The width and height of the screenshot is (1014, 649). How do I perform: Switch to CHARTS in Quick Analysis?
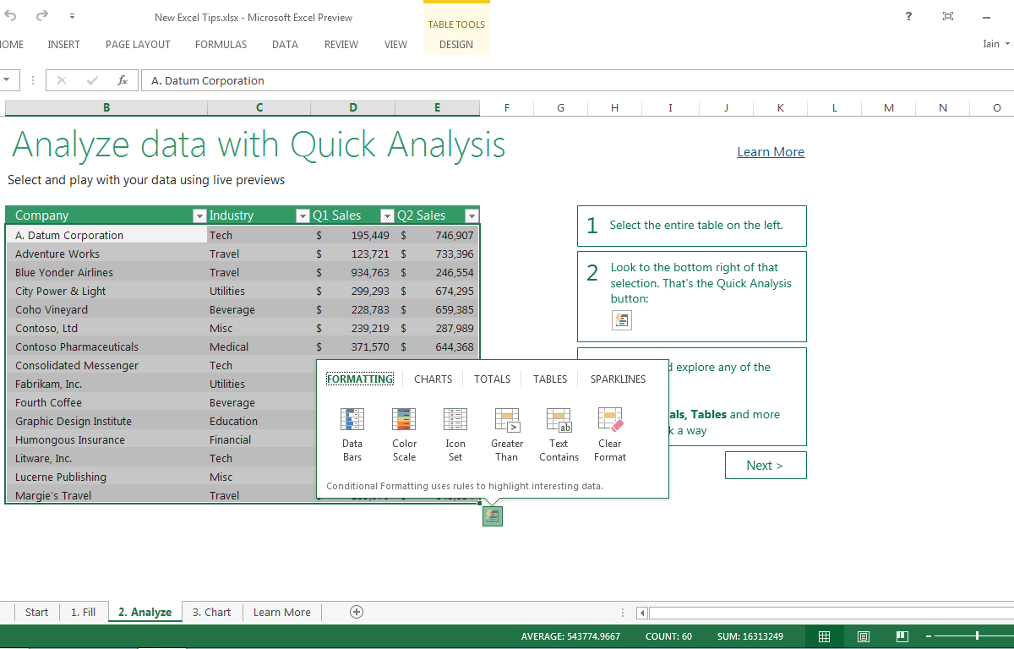pos(433,379)
